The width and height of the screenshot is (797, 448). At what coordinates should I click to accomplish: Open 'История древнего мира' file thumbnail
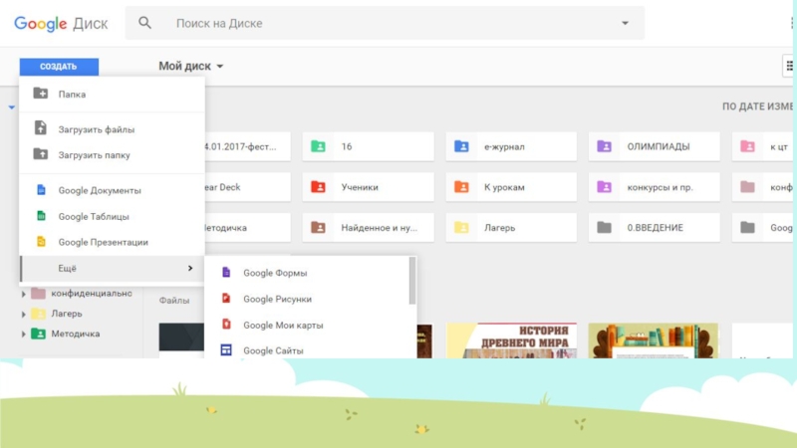511,340
